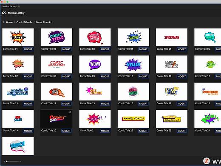Image resolution: width=221 pixels, height=166 pixels.
Task: Click MOGRT button for Comic Title 09
Action: pos(105,77)
